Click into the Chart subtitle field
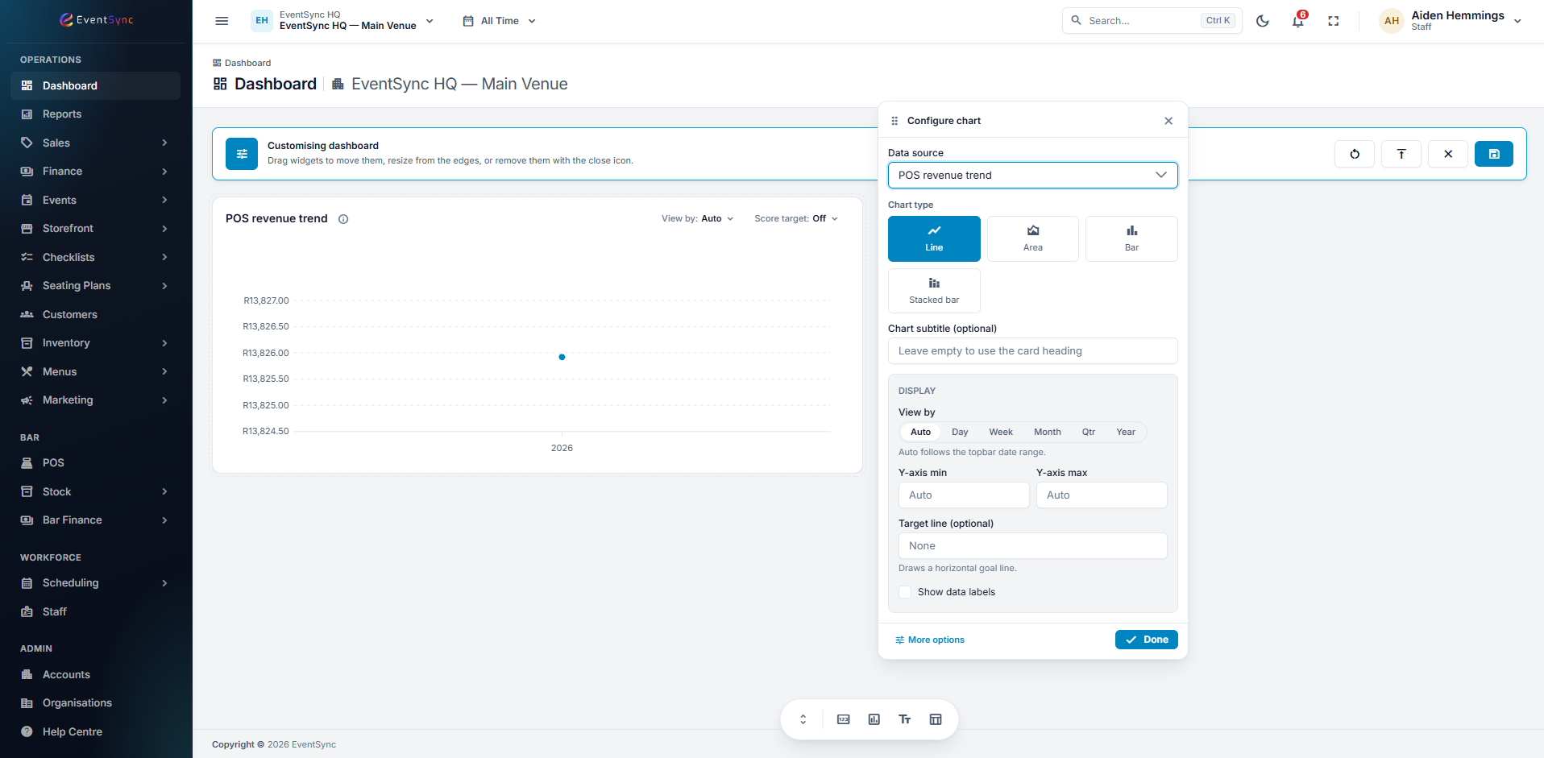Image resolution: width=1544 pixels, height=758 pixels. click(x=1033, y=351)
